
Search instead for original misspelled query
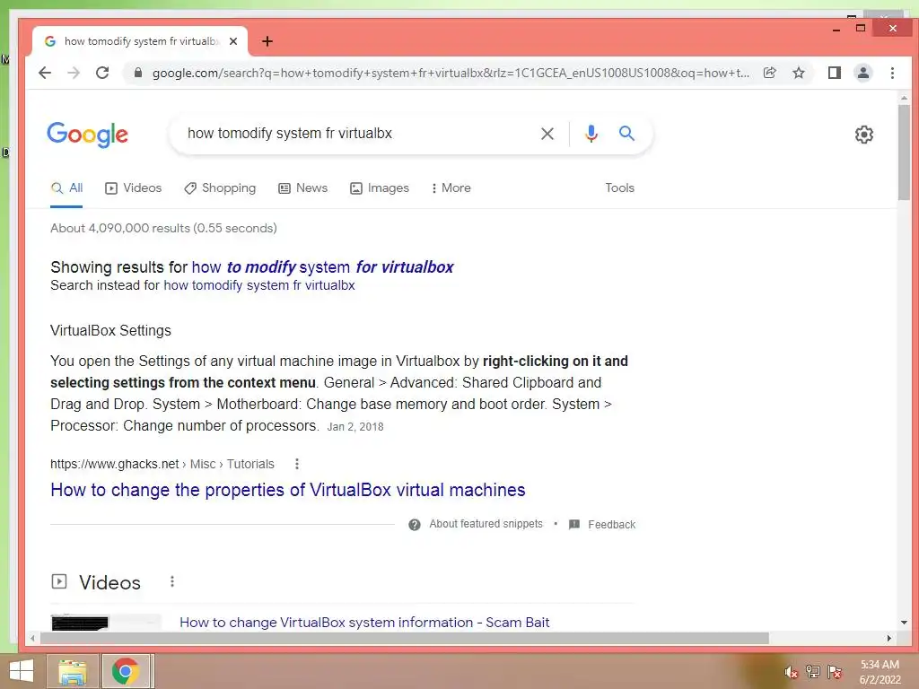259,285
